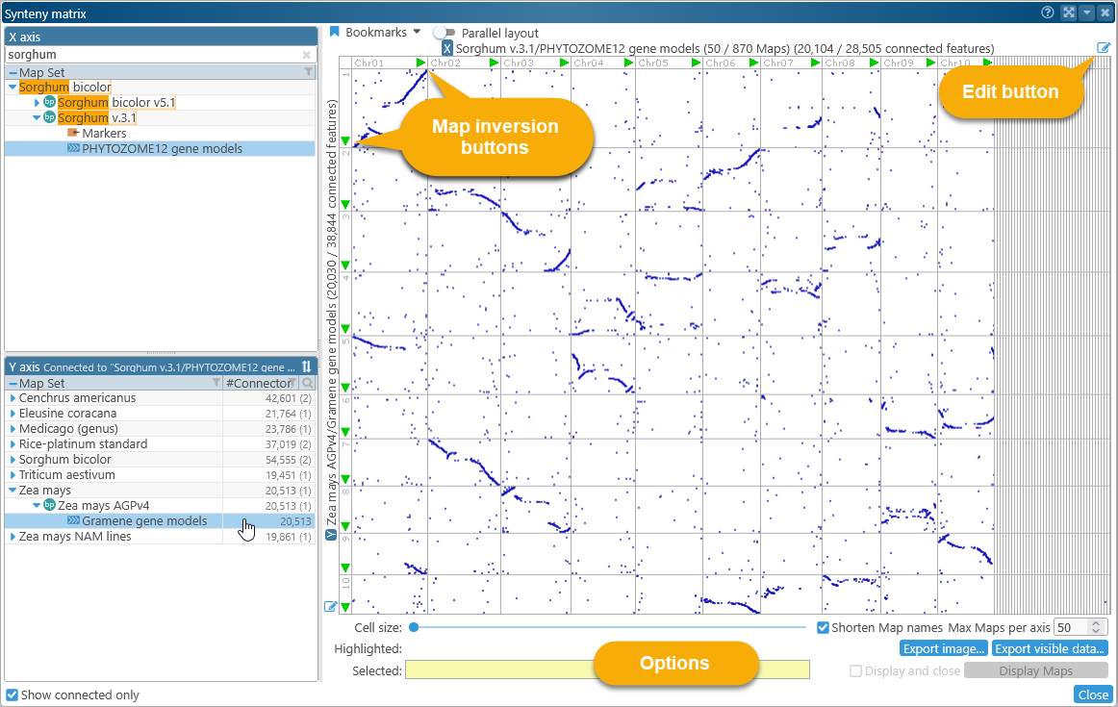Expand the Cenchrus americanus map set

click(13, 398)
